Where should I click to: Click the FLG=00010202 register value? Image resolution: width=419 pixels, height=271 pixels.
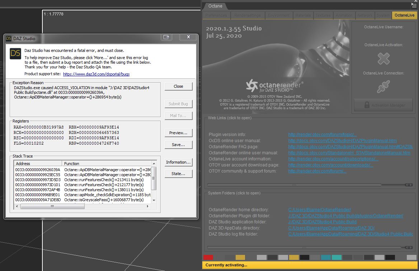pyautogui.click(x=29, y=143)
